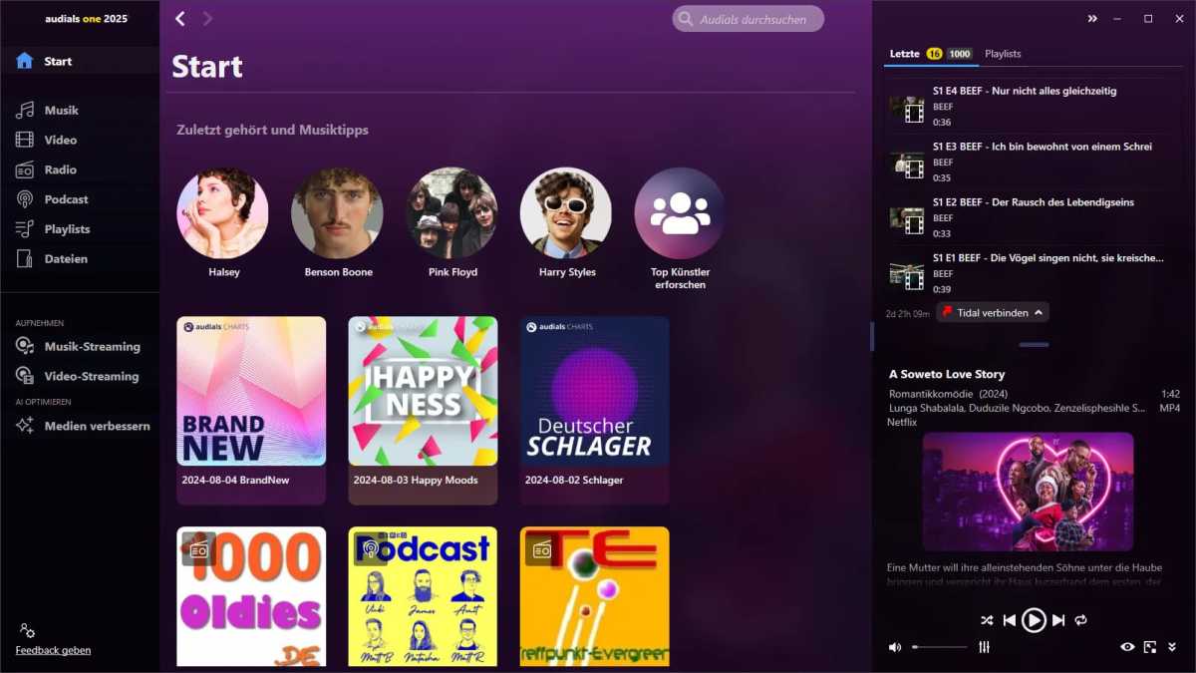
Task: Collapse the right side panel with double arrow
Action: (x=1092, y=18)
